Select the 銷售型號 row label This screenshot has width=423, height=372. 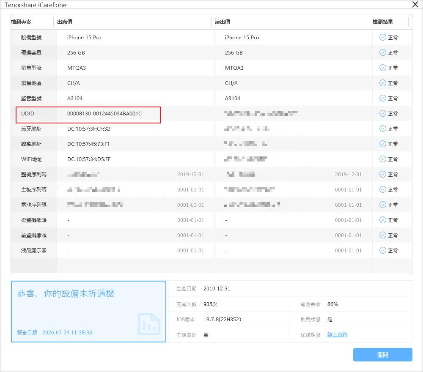31,68
